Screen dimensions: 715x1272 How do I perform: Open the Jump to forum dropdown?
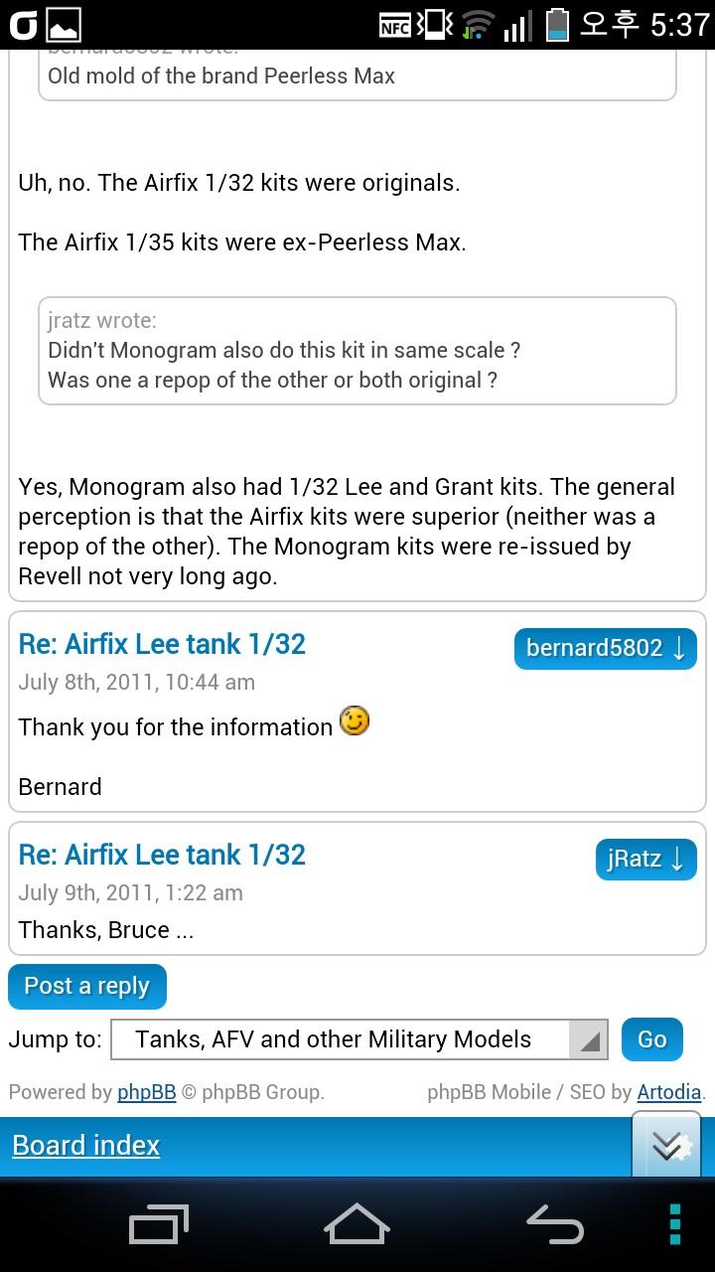click(358, 1039)
